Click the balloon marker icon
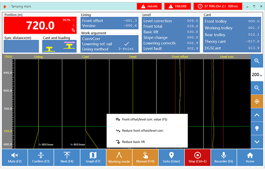Viewport: 265px width, 170px height. [x=257, y=128]
